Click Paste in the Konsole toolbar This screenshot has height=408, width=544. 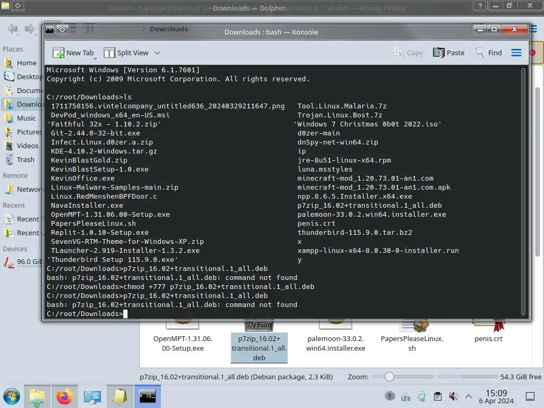point(448,53)
